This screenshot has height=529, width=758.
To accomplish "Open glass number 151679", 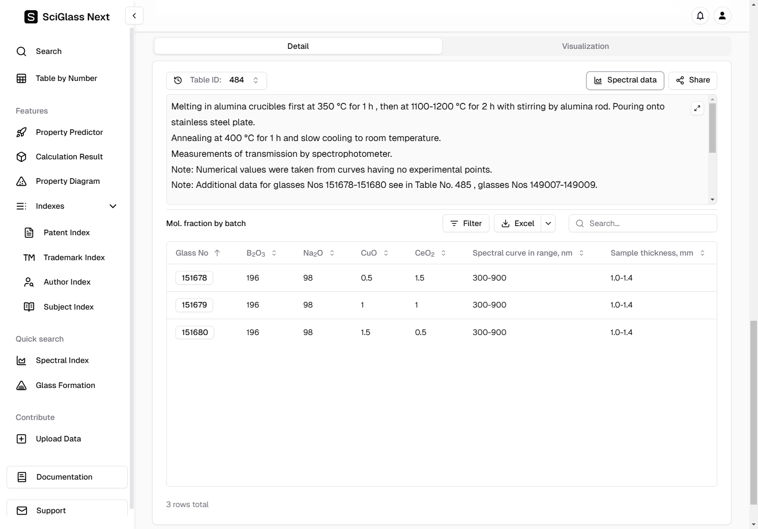I will click(194, 305).
